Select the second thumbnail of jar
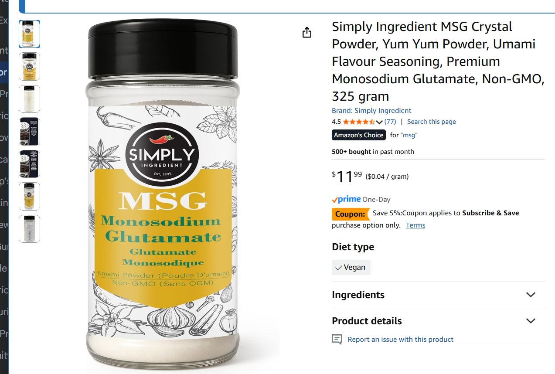 pyautogui.click(x=29, y=67)
